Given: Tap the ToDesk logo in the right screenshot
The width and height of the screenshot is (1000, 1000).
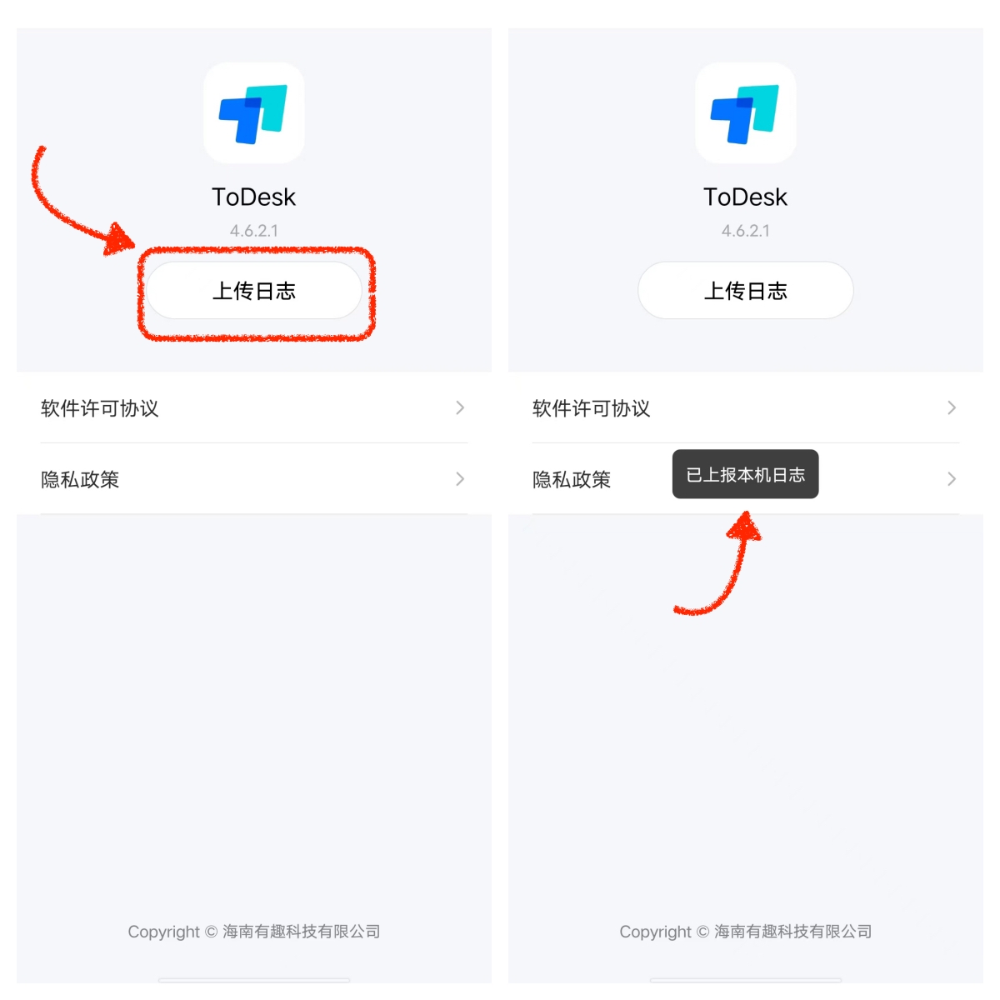Looking at the screenshot, I should tap(746, 113).
